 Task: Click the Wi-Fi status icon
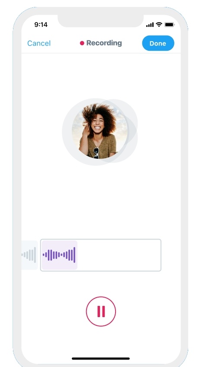click(x=159, y=24)
